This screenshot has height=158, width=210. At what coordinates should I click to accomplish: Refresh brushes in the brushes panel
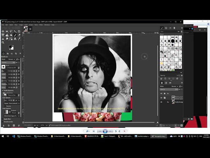177,79
